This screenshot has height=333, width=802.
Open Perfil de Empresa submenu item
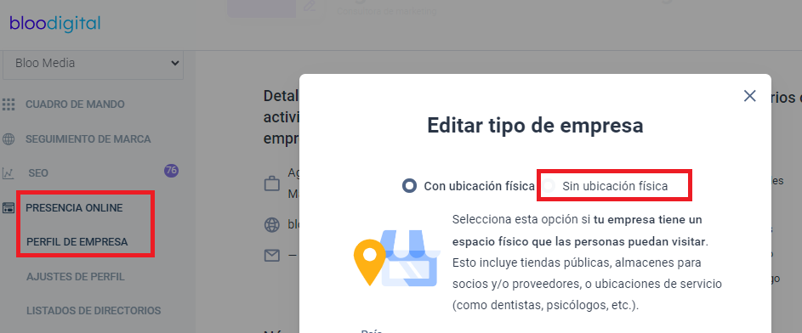[77, 241]
